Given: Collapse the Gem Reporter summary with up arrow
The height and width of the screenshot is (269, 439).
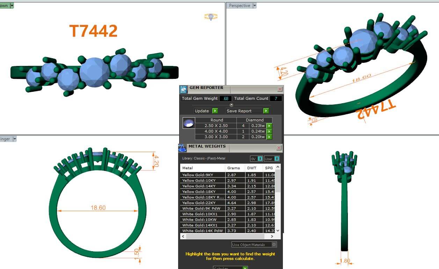Looking at the screenshot, I should click(x=231, y=105).
